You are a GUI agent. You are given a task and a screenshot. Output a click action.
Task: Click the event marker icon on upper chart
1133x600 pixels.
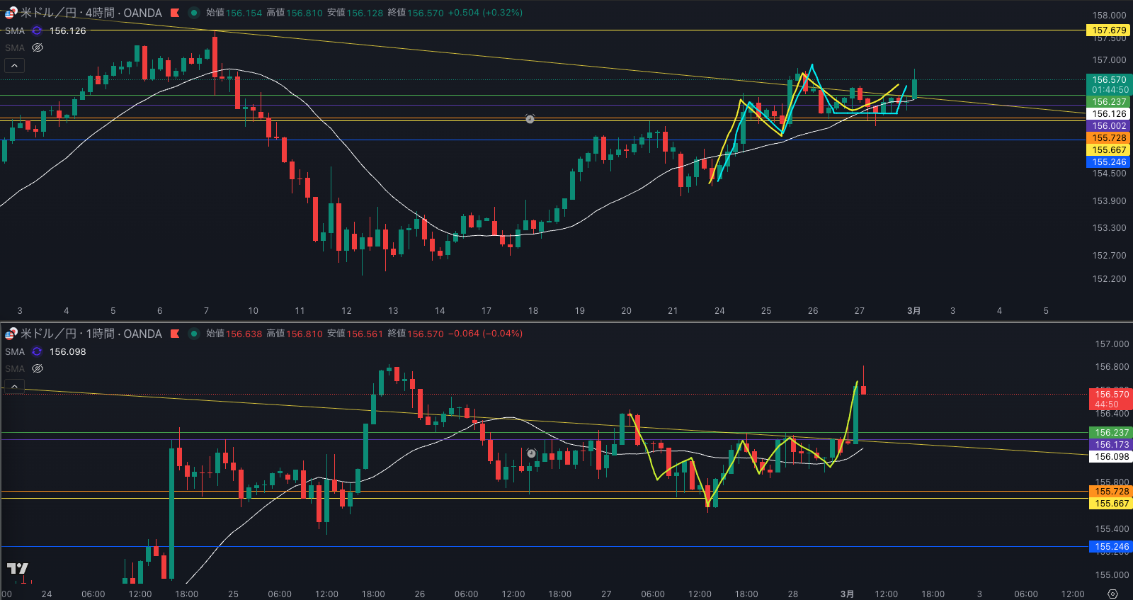(x=530, y=119)
